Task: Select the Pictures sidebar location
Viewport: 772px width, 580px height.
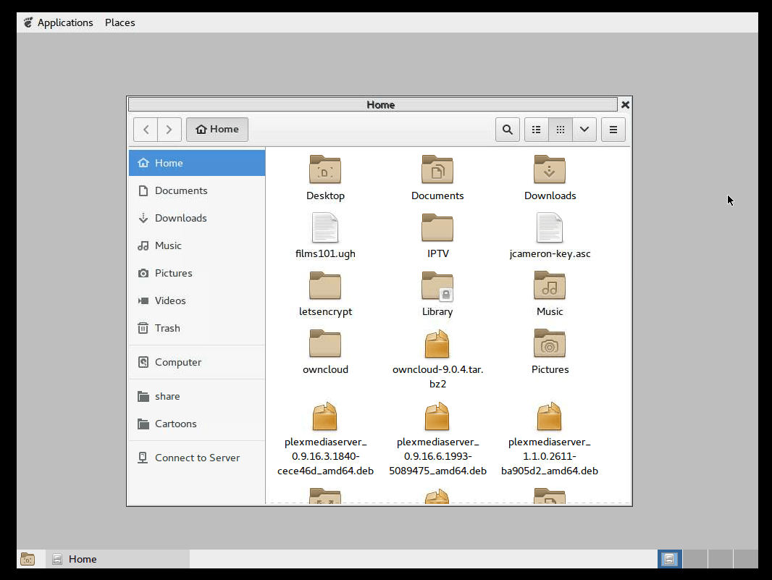Action: [x=173, y=273]
